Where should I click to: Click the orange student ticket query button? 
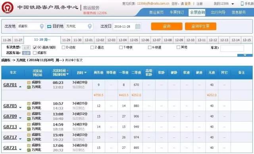pos(200,27)
